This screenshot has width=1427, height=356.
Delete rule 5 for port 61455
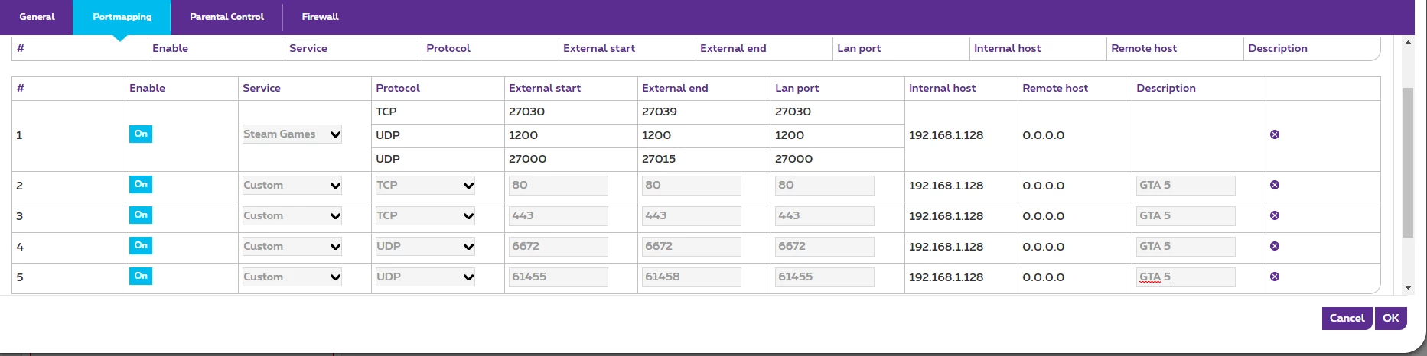pyautogui.click(x=1274, y=277)
